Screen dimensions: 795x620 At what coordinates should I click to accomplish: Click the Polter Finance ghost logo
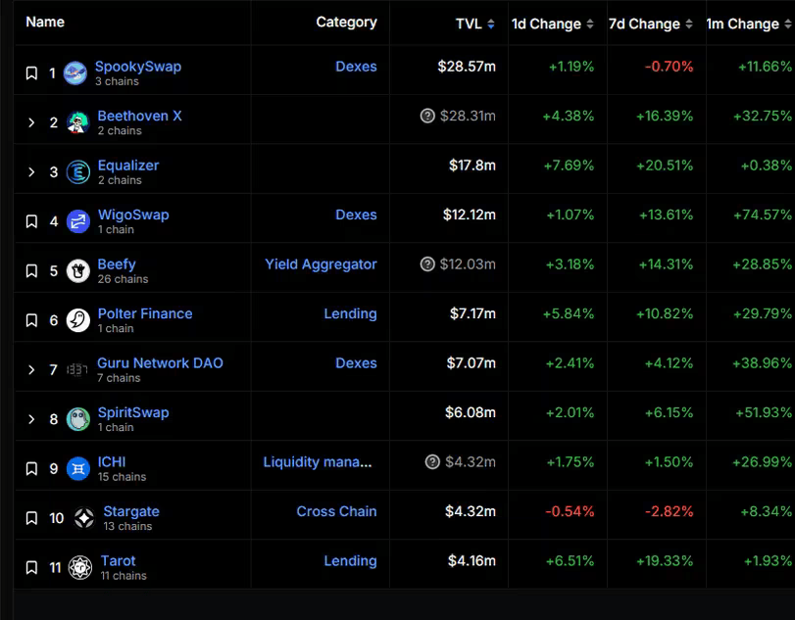point(78,320)
